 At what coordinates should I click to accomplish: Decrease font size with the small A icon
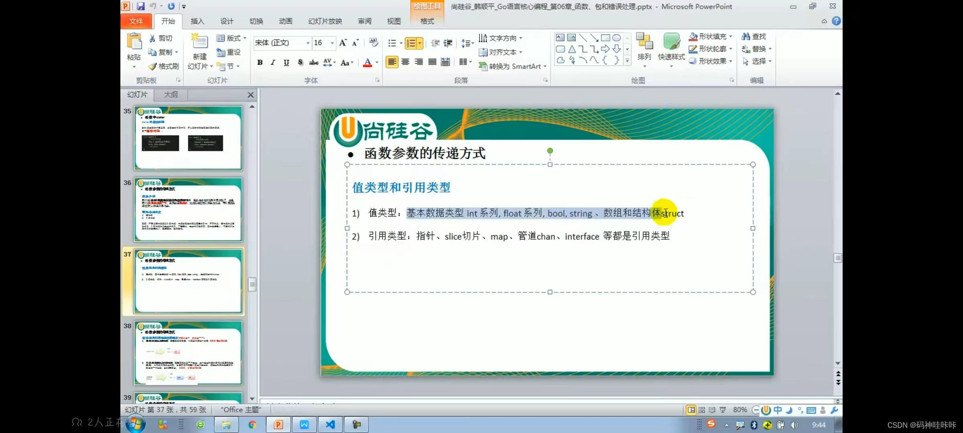tap(356, 42)
